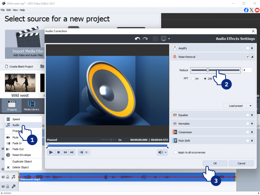Click the undo arrow in Audio Correction
The height and width of the screenshot is (195, 260).
(x=137, y=39)
